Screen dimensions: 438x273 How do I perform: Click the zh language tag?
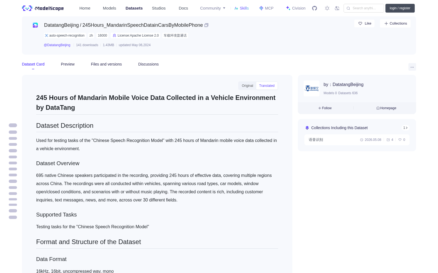point(91,35)
